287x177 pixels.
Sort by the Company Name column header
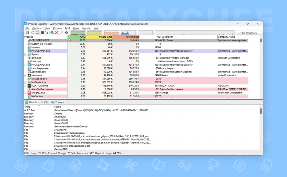coord(233,37)
